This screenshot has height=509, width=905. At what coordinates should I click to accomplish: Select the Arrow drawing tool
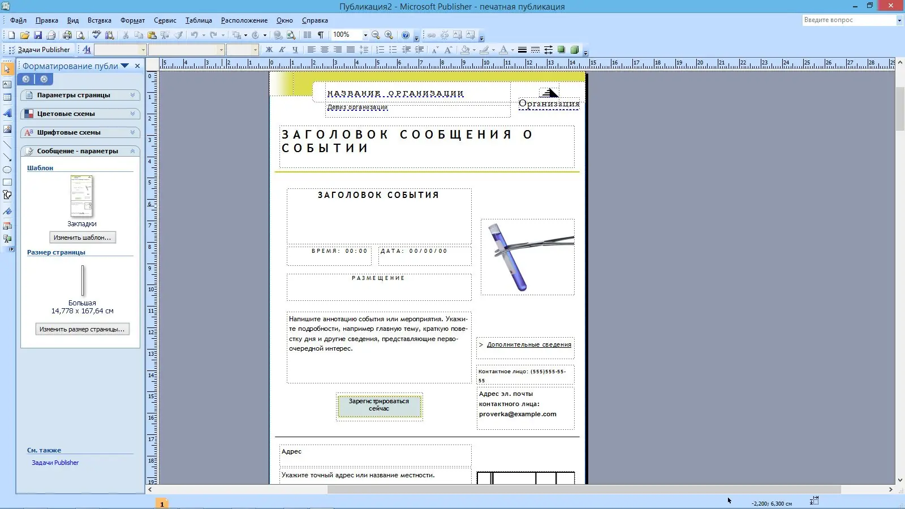pyautogui.click(x=7, y=157)
